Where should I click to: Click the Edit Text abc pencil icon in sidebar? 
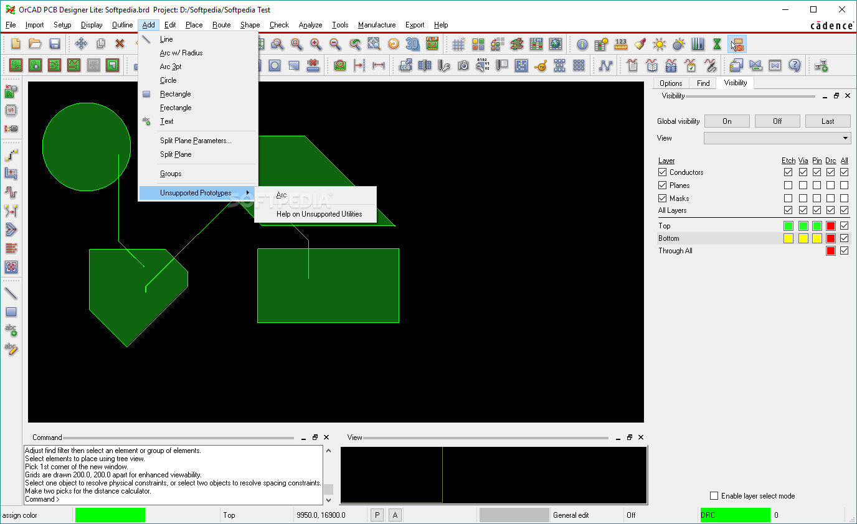click(11, 349)
